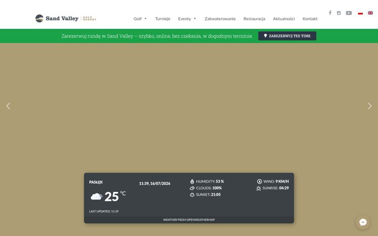This screenshot has height=236, width=378.
Task: Open the Aktualności page
Action: [283, 19]
